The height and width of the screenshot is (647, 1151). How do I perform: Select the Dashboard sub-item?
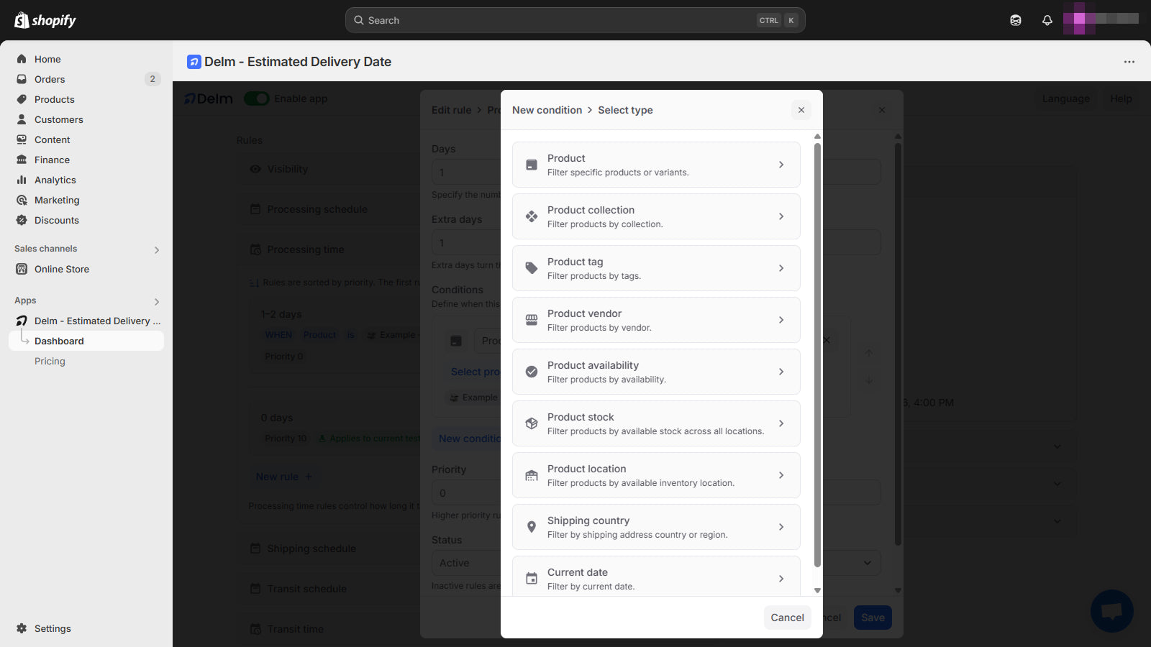coord(86,341)
